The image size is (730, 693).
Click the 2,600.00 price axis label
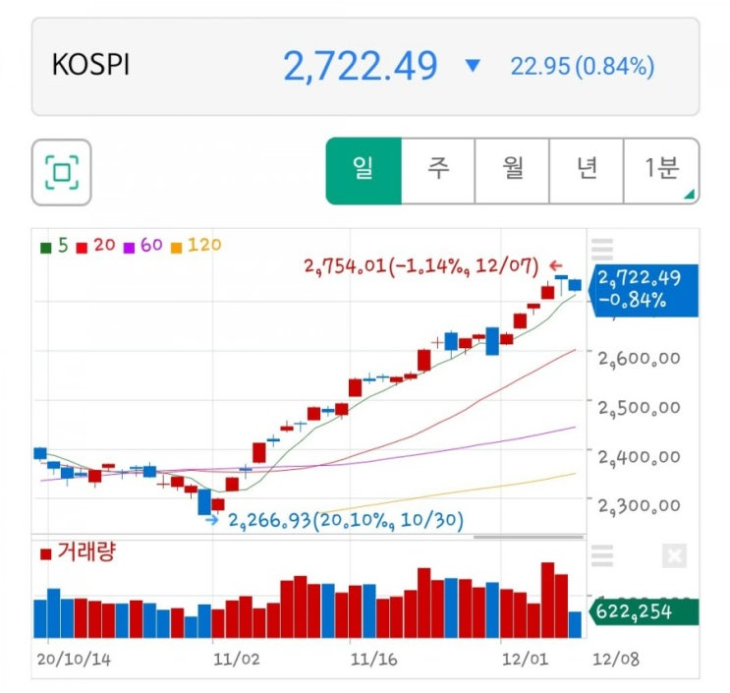click(640, 359)
